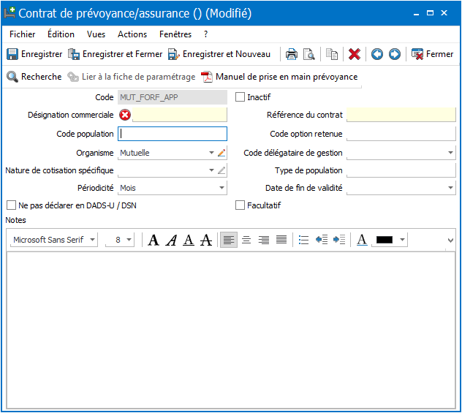Click Enregistrer et Nouveau toolbar button
This screenshot has height=413, width=462.
pyautogui.click(x=219, y=54)
